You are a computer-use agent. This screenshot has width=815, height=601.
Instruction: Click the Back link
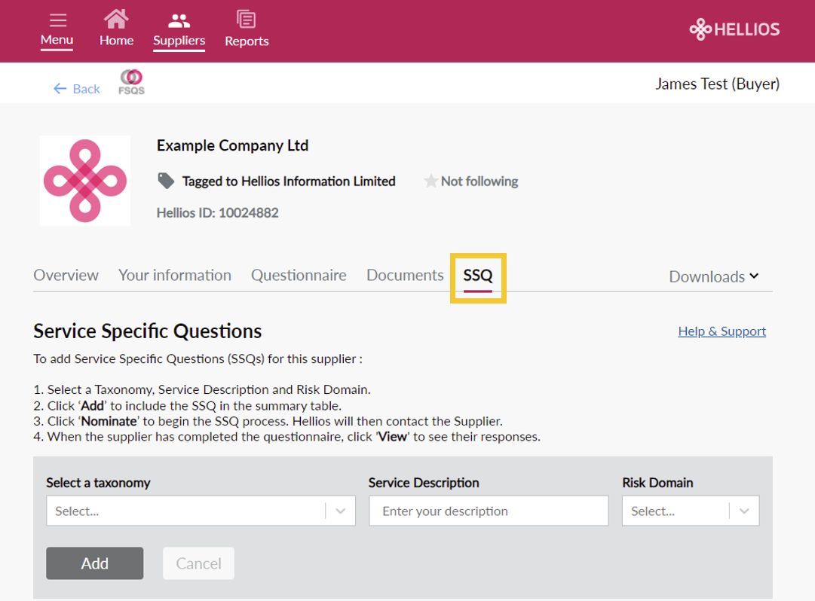tap(86, 89)
